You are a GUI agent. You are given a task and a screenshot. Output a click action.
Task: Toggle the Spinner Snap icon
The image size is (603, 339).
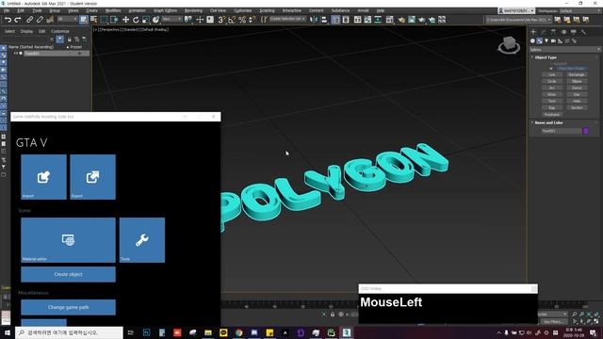point(252,19)
